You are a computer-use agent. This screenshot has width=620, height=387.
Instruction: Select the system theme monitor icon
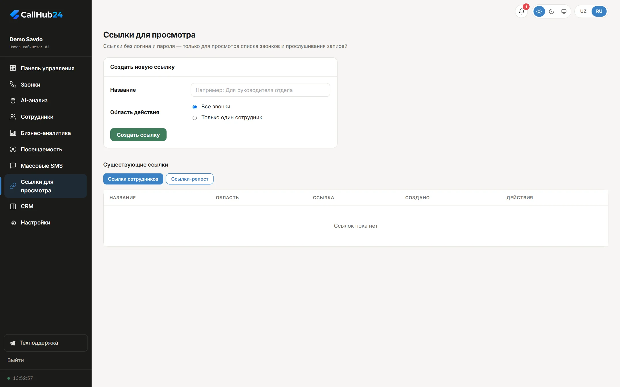point(564,11)
